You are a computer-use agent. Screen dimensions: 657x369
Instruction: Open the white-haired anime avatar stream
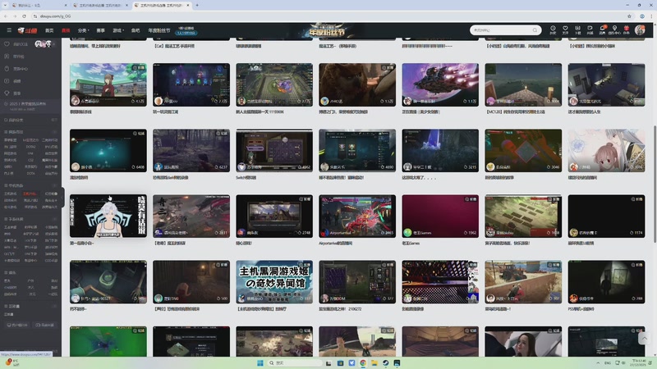108,216
